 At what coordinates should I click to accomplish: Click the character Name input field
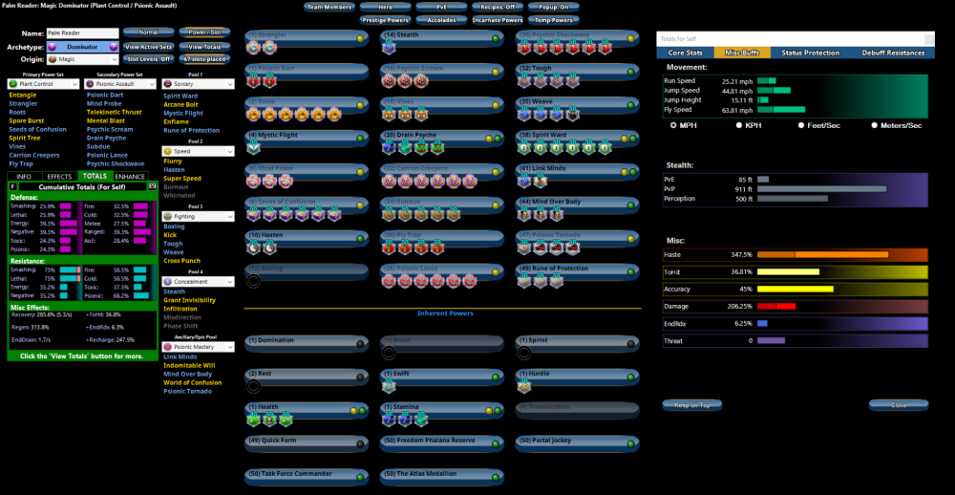[x=82, y=33]
